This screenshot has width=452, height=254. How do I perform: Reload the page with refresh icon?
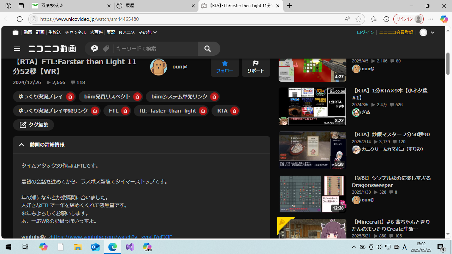click(x=20, y=19)
